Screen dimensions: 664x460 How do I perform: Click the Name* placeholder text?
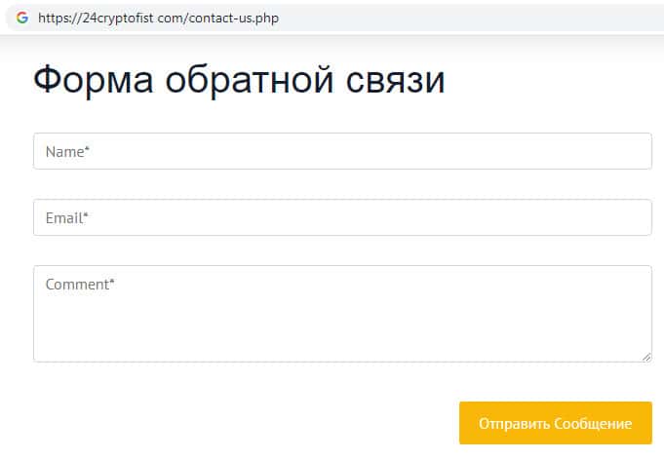(67, 152)
